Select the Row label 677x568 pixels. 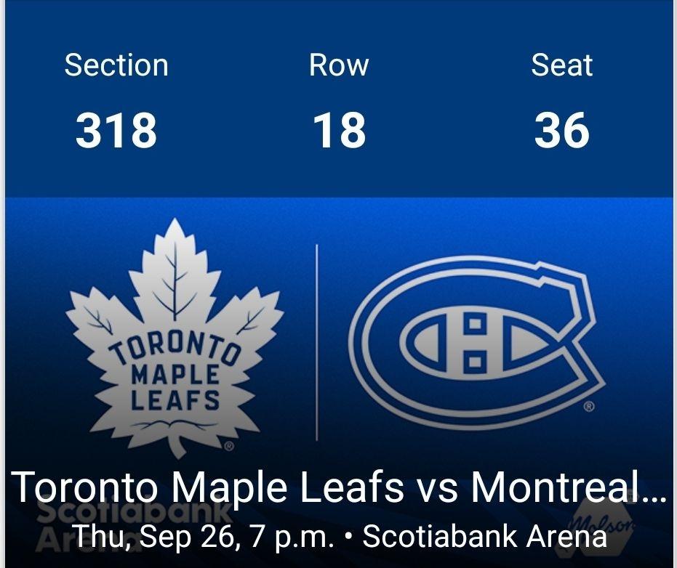339,65
